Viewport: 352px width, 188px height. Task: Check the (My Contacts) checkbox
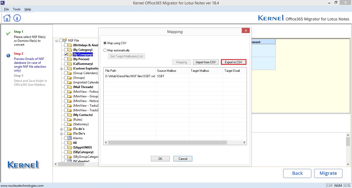[66, 115]
